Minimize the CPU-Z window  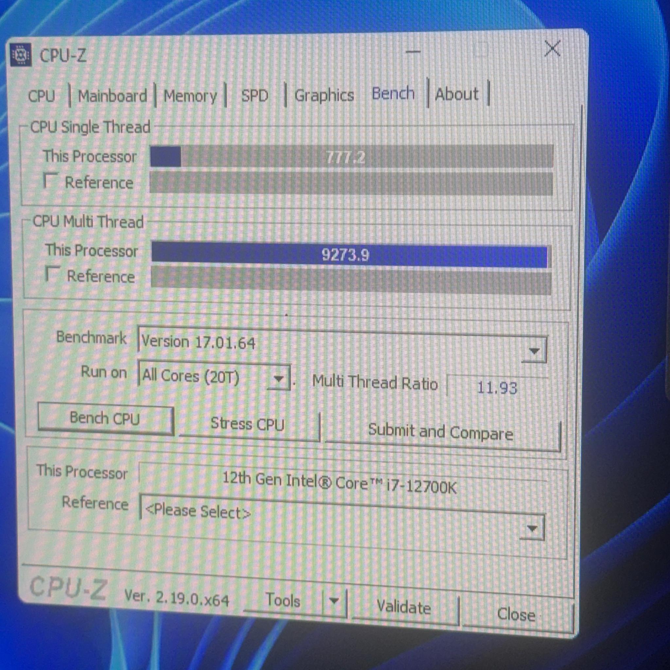pyautogui.click(x=413, y=52)
